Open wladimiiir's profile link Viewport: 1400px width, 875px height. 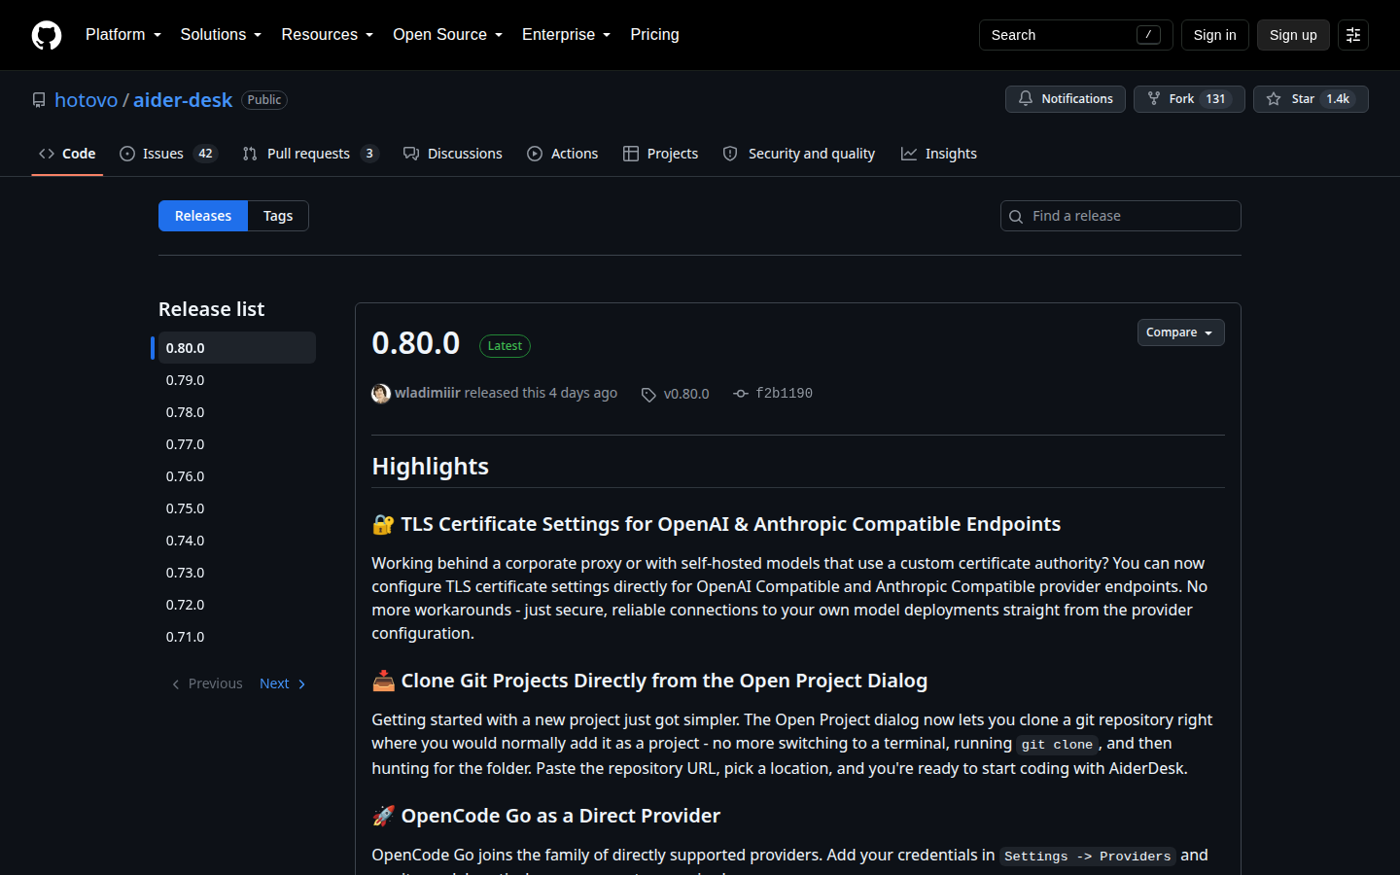coord(428,393)
